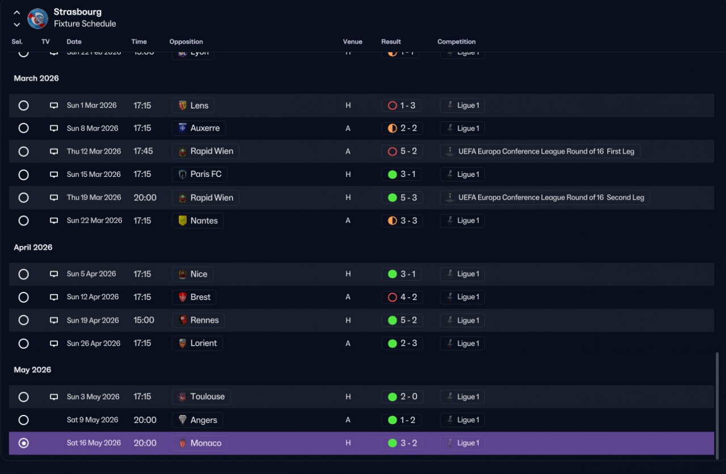This screenshot has height=474, width=726.
Task: Click the up chevron beside Strasbourg
Action: pos(16,12)
